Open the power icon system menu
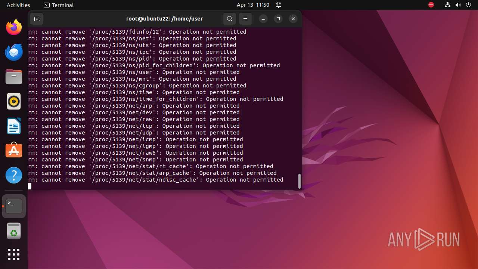 point(469,5)
